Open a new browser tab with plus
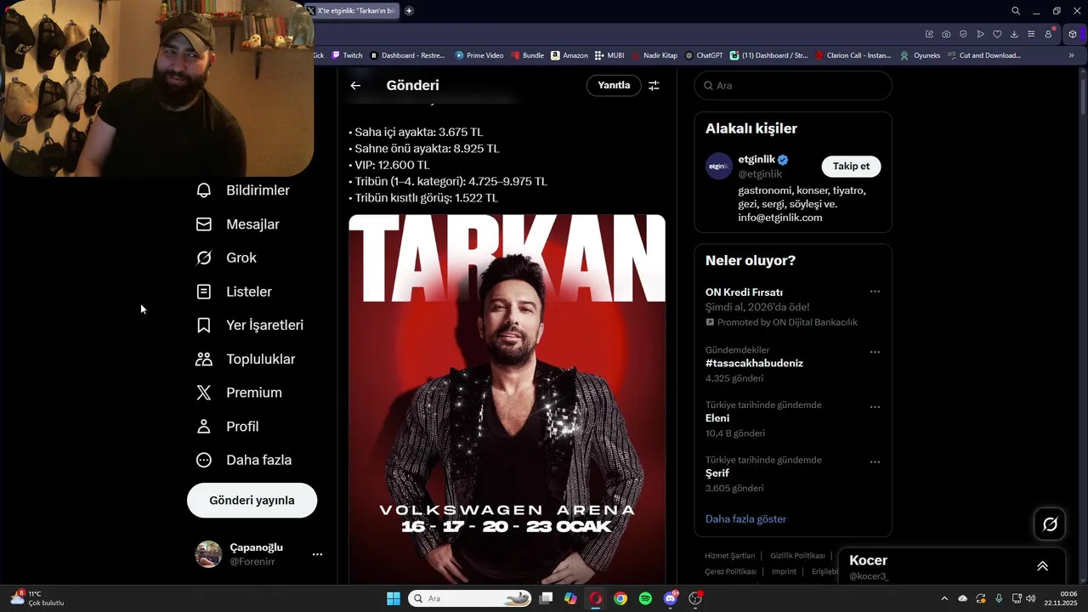 [409, 11]
